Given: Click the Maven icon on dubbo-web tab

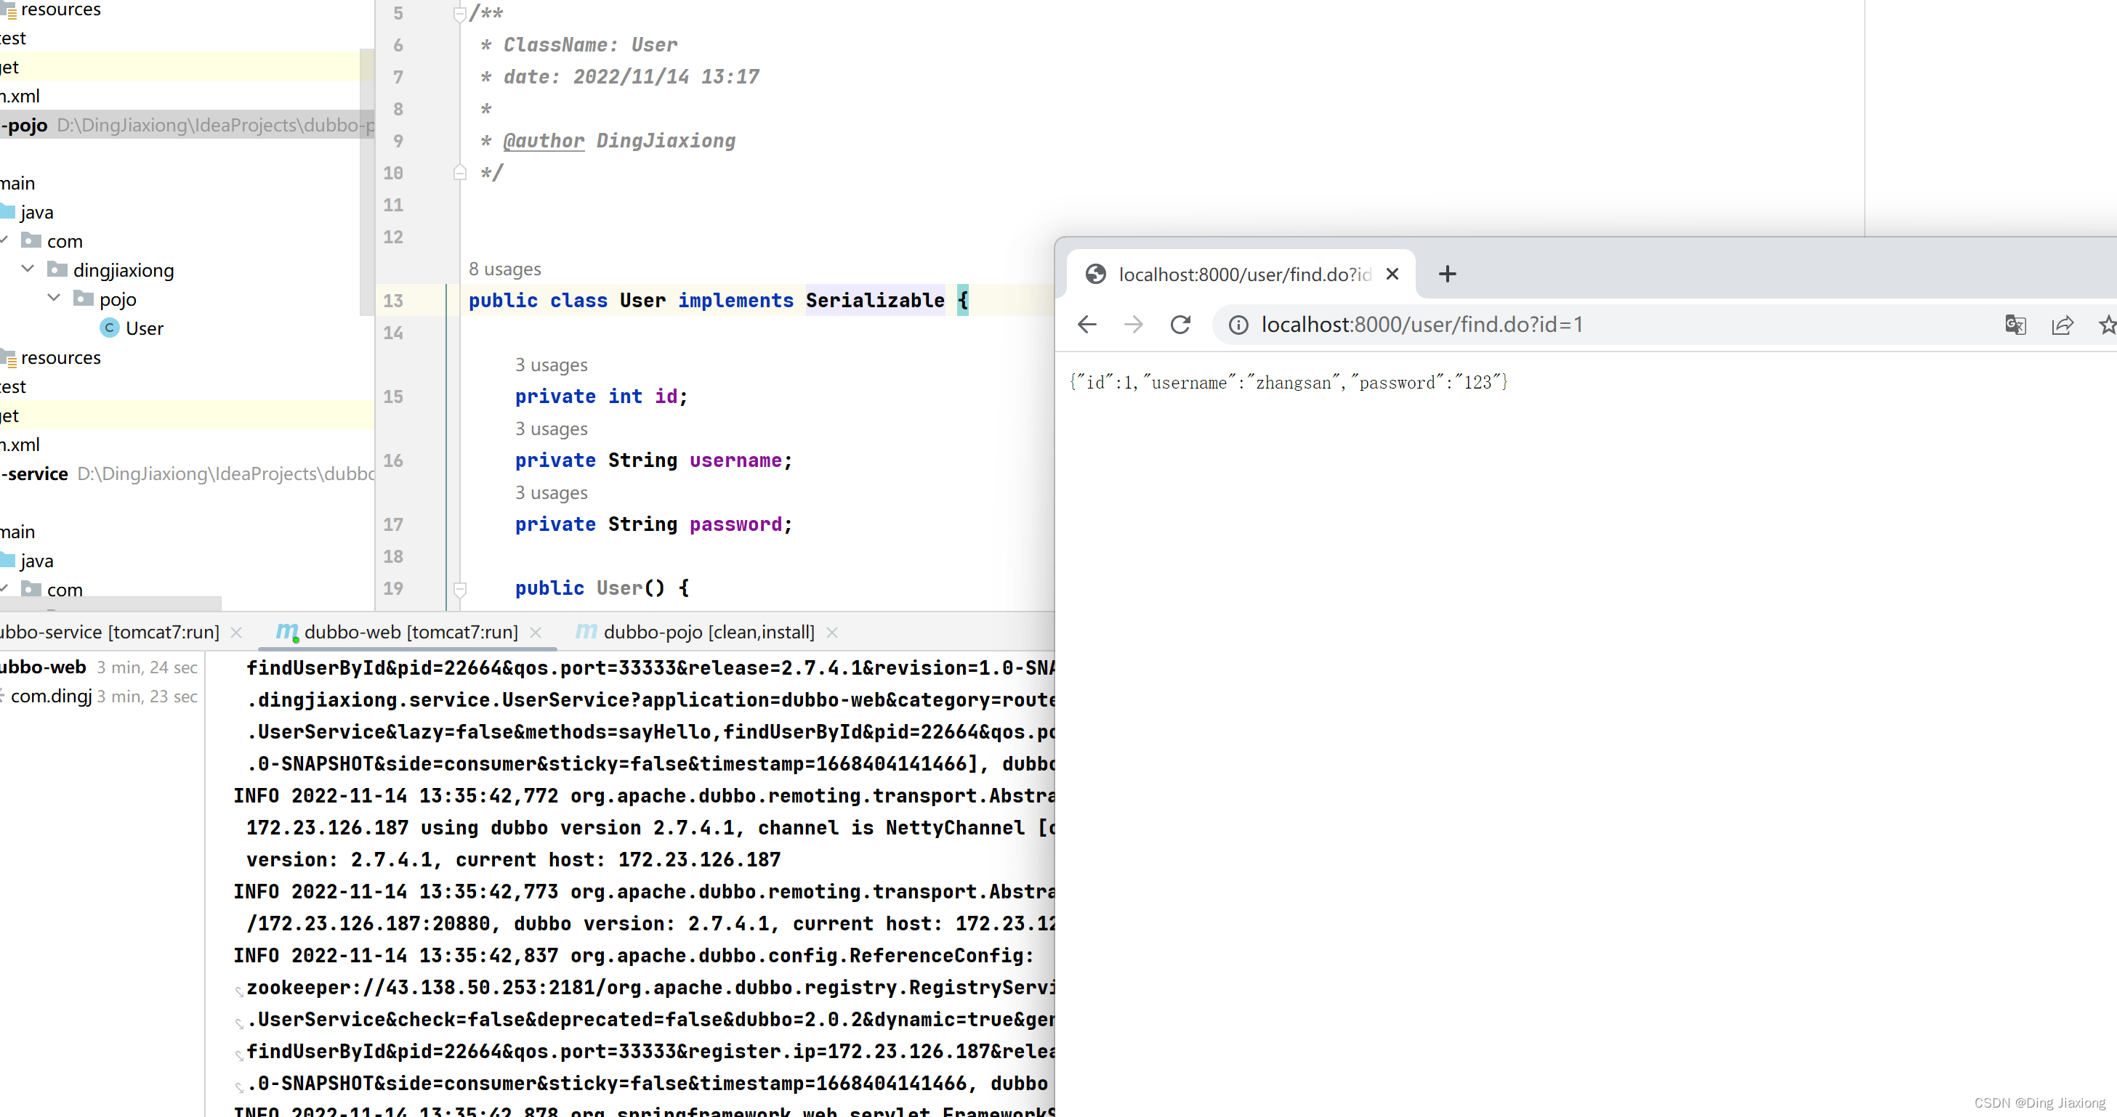Looking at the screenshot, I should point(287,632).
